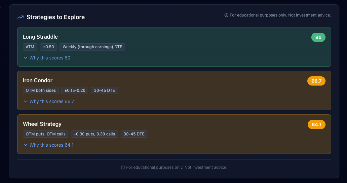Screen dimensions: 347x183
Task: Expand the chevron beside Why this scores 66.7
Action: 25,101
